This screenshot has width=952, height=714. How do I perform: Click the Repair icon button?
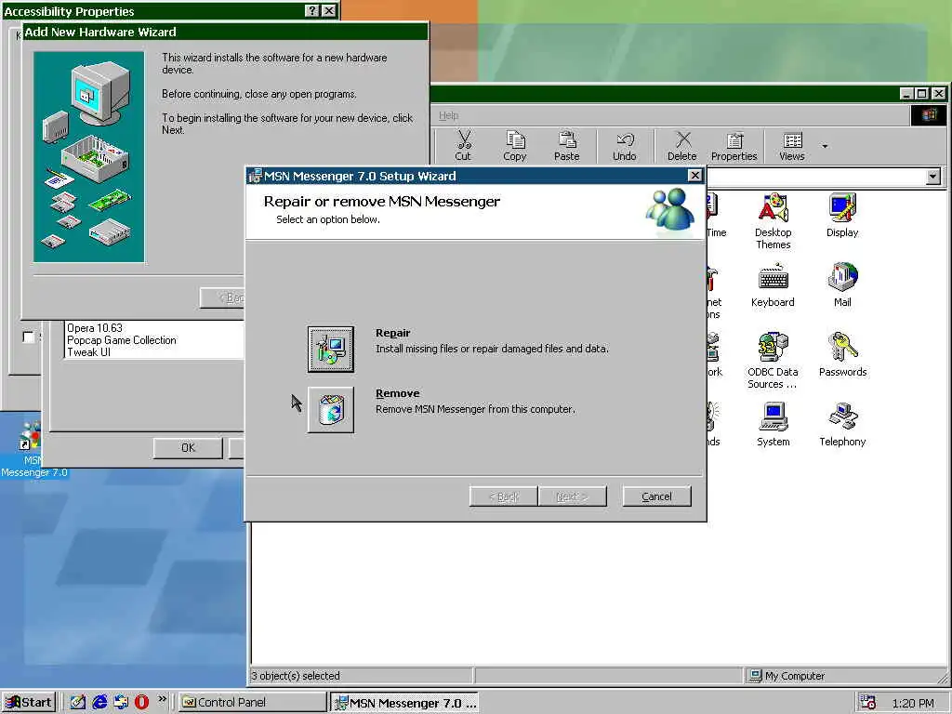click(x=330, y=350)
